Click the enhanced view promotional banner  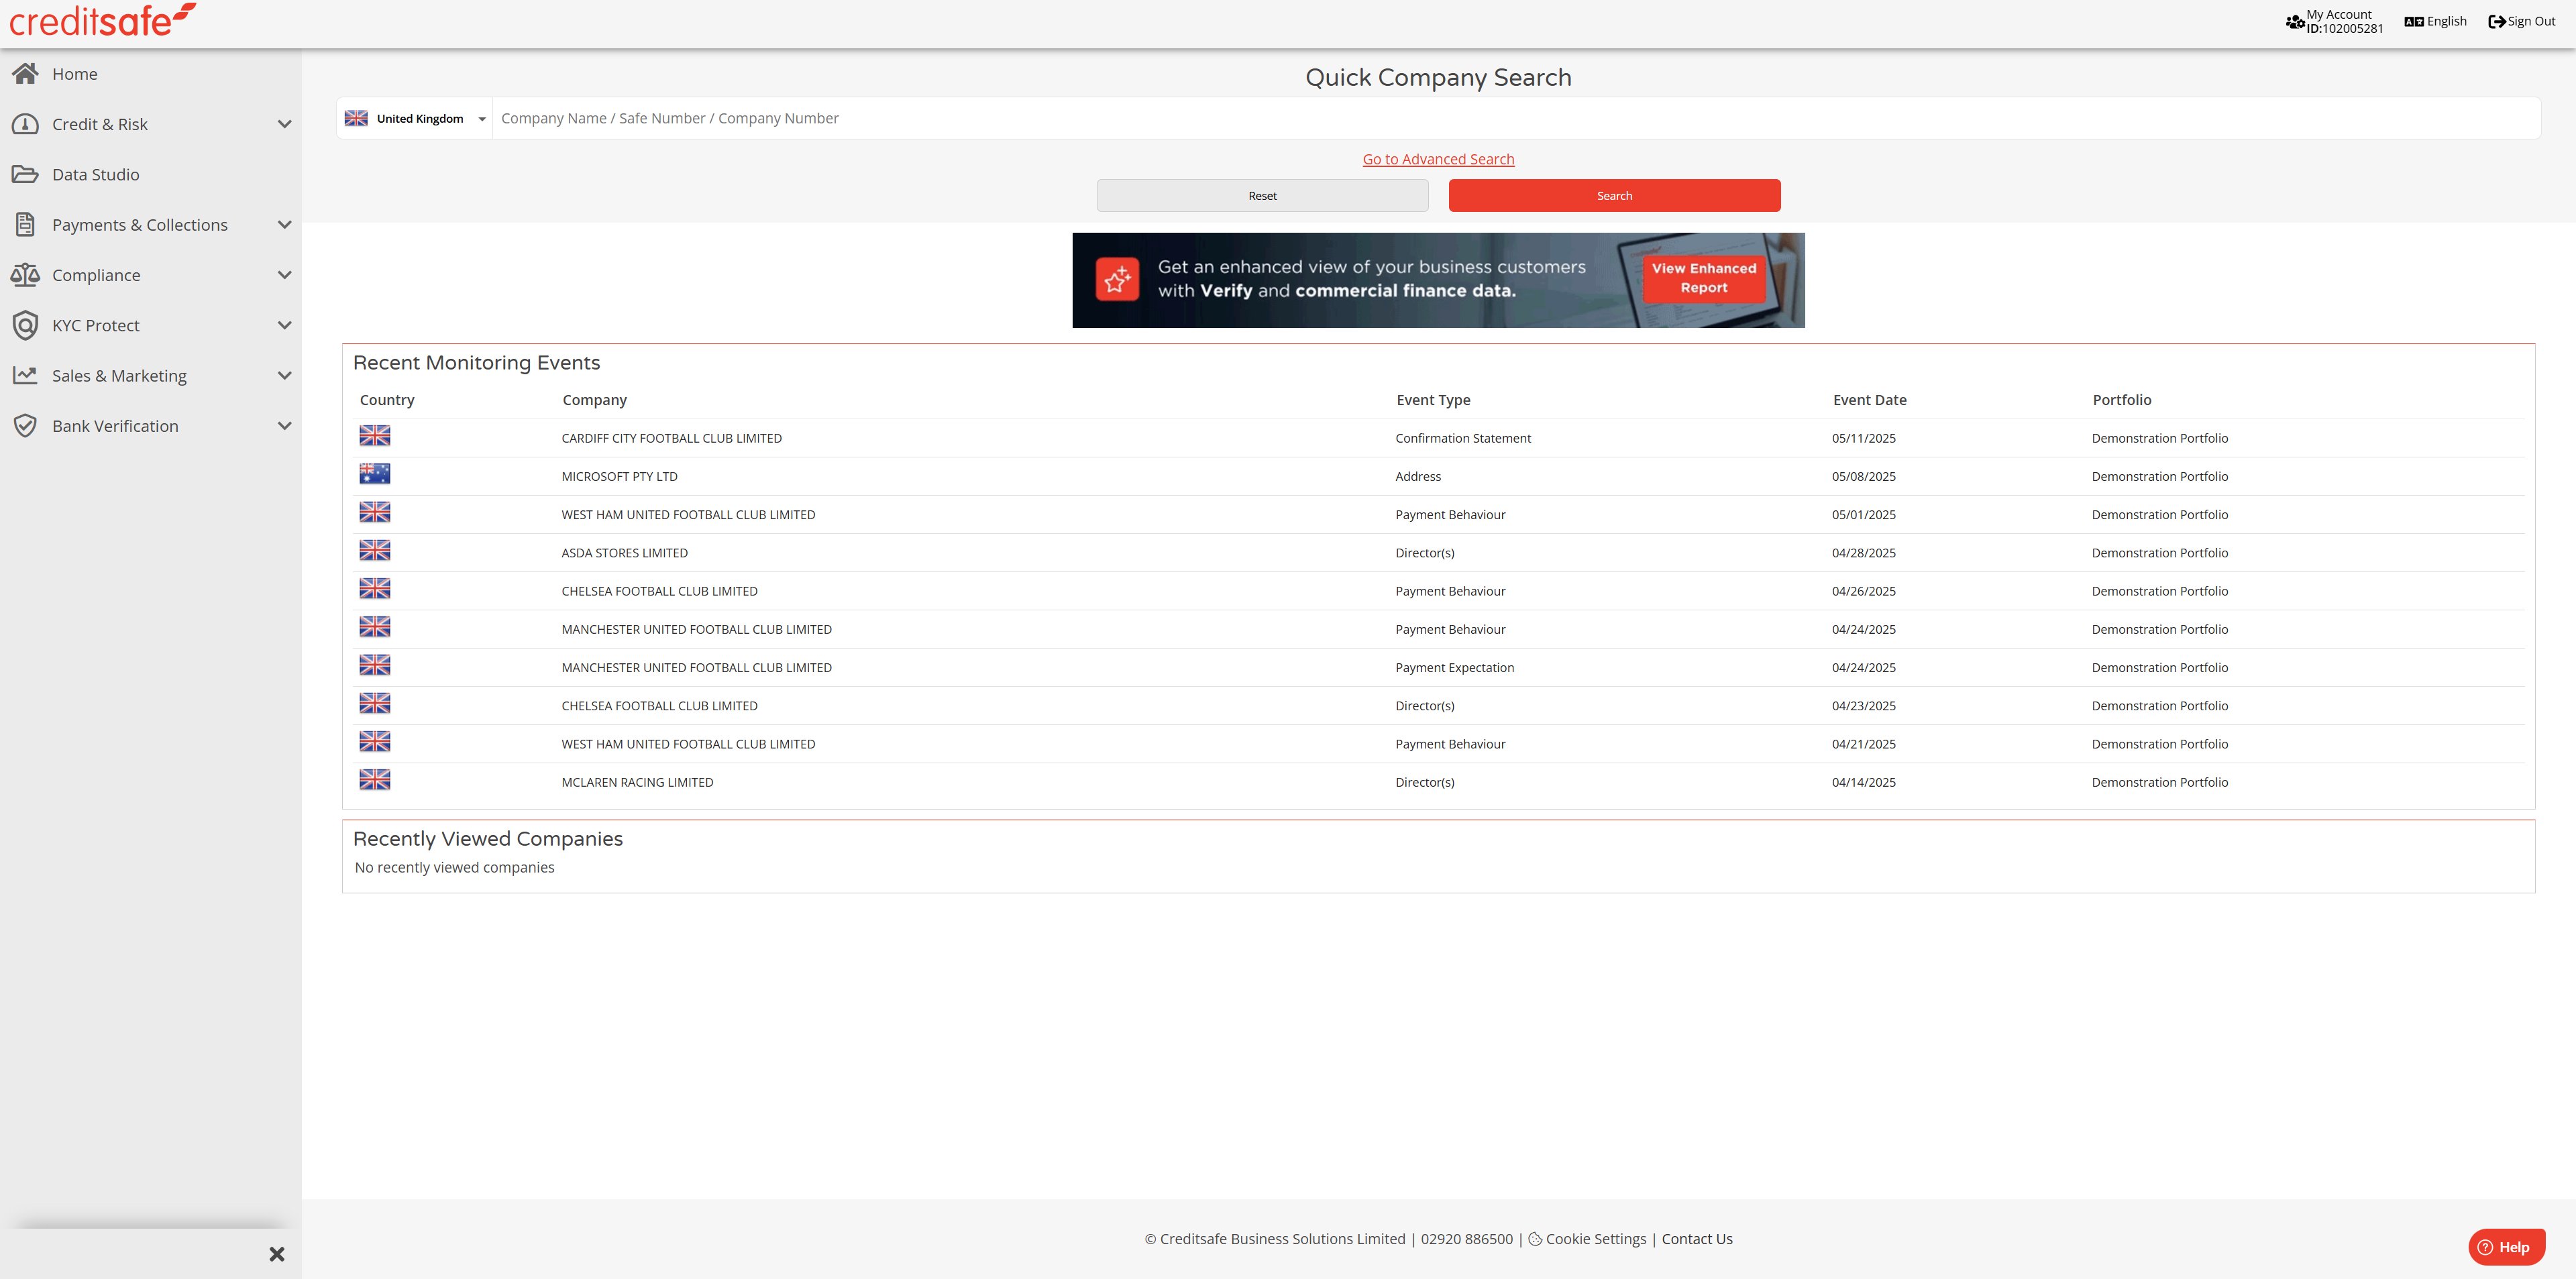point(1438,280)
